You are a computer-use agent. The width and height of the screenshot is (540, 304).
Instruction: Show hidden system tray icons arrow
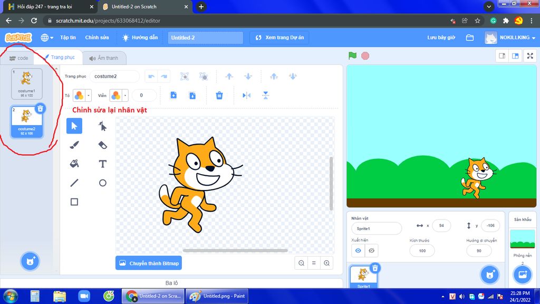[x=442, y=297]
